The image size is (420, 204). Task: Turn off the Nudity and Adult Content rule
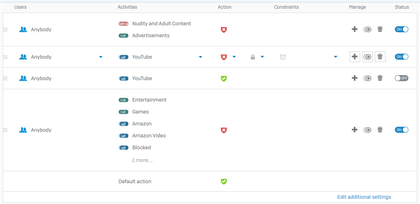(402, 29)
